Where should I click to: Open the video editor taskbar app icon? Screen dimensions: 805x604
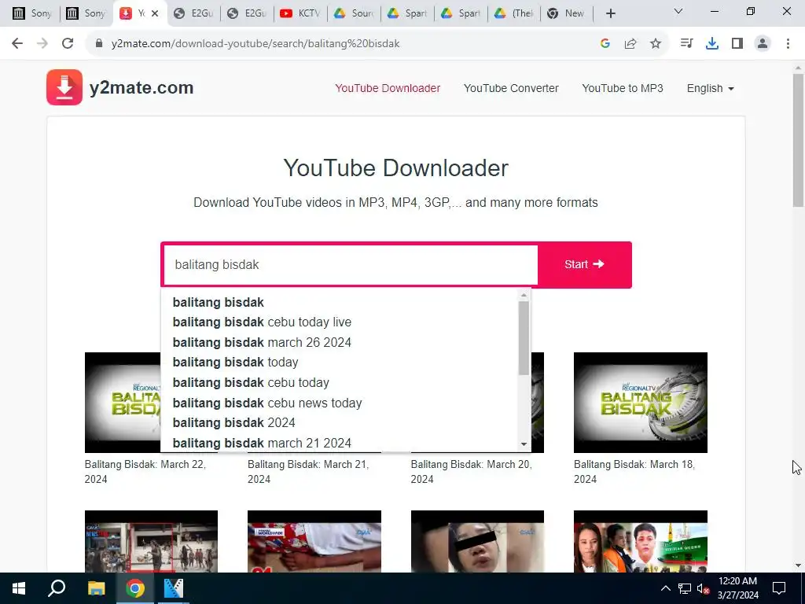pos(174,588)
